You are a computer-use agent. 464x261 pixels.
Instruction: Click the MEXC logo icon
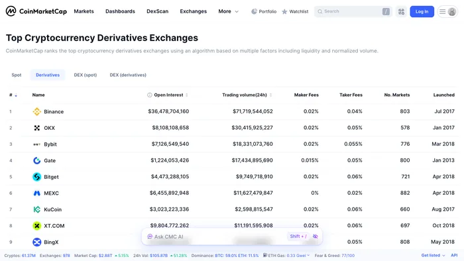pyautogui.click(x=36, y=193)
